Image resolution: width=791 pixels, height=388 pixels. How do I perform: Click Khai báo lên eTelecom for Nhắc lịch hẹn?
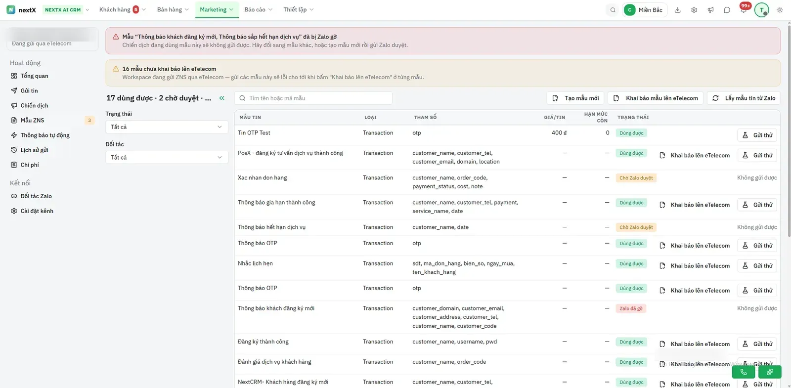[x=695, y=266]
